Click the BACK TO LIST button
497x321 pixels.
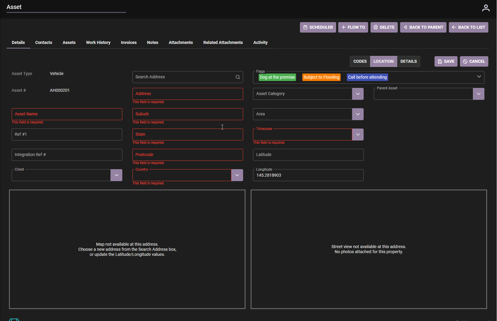(469, 27)
